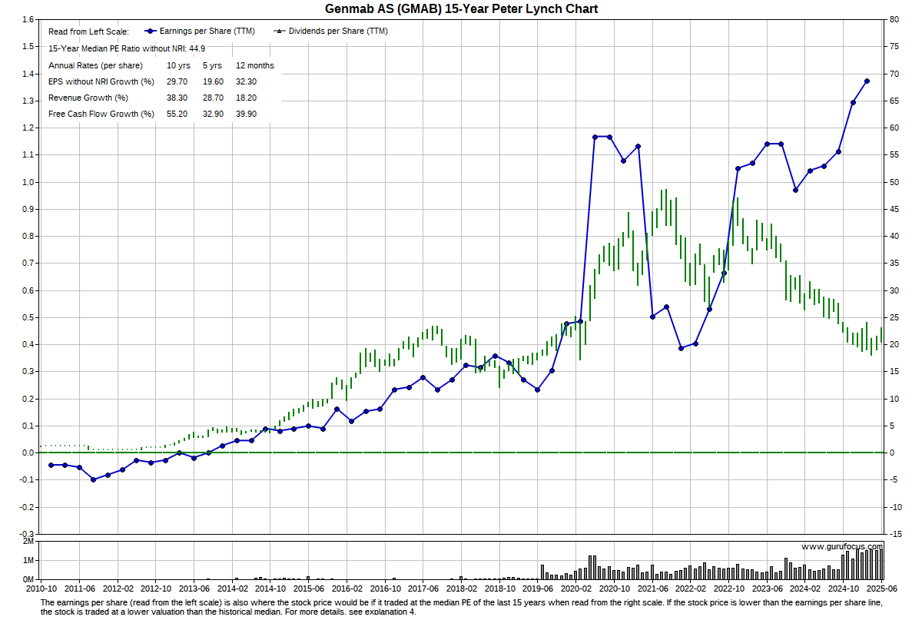Click the 2017-06 x-axis date label
922x630 pixels.
tap(423, 589)
